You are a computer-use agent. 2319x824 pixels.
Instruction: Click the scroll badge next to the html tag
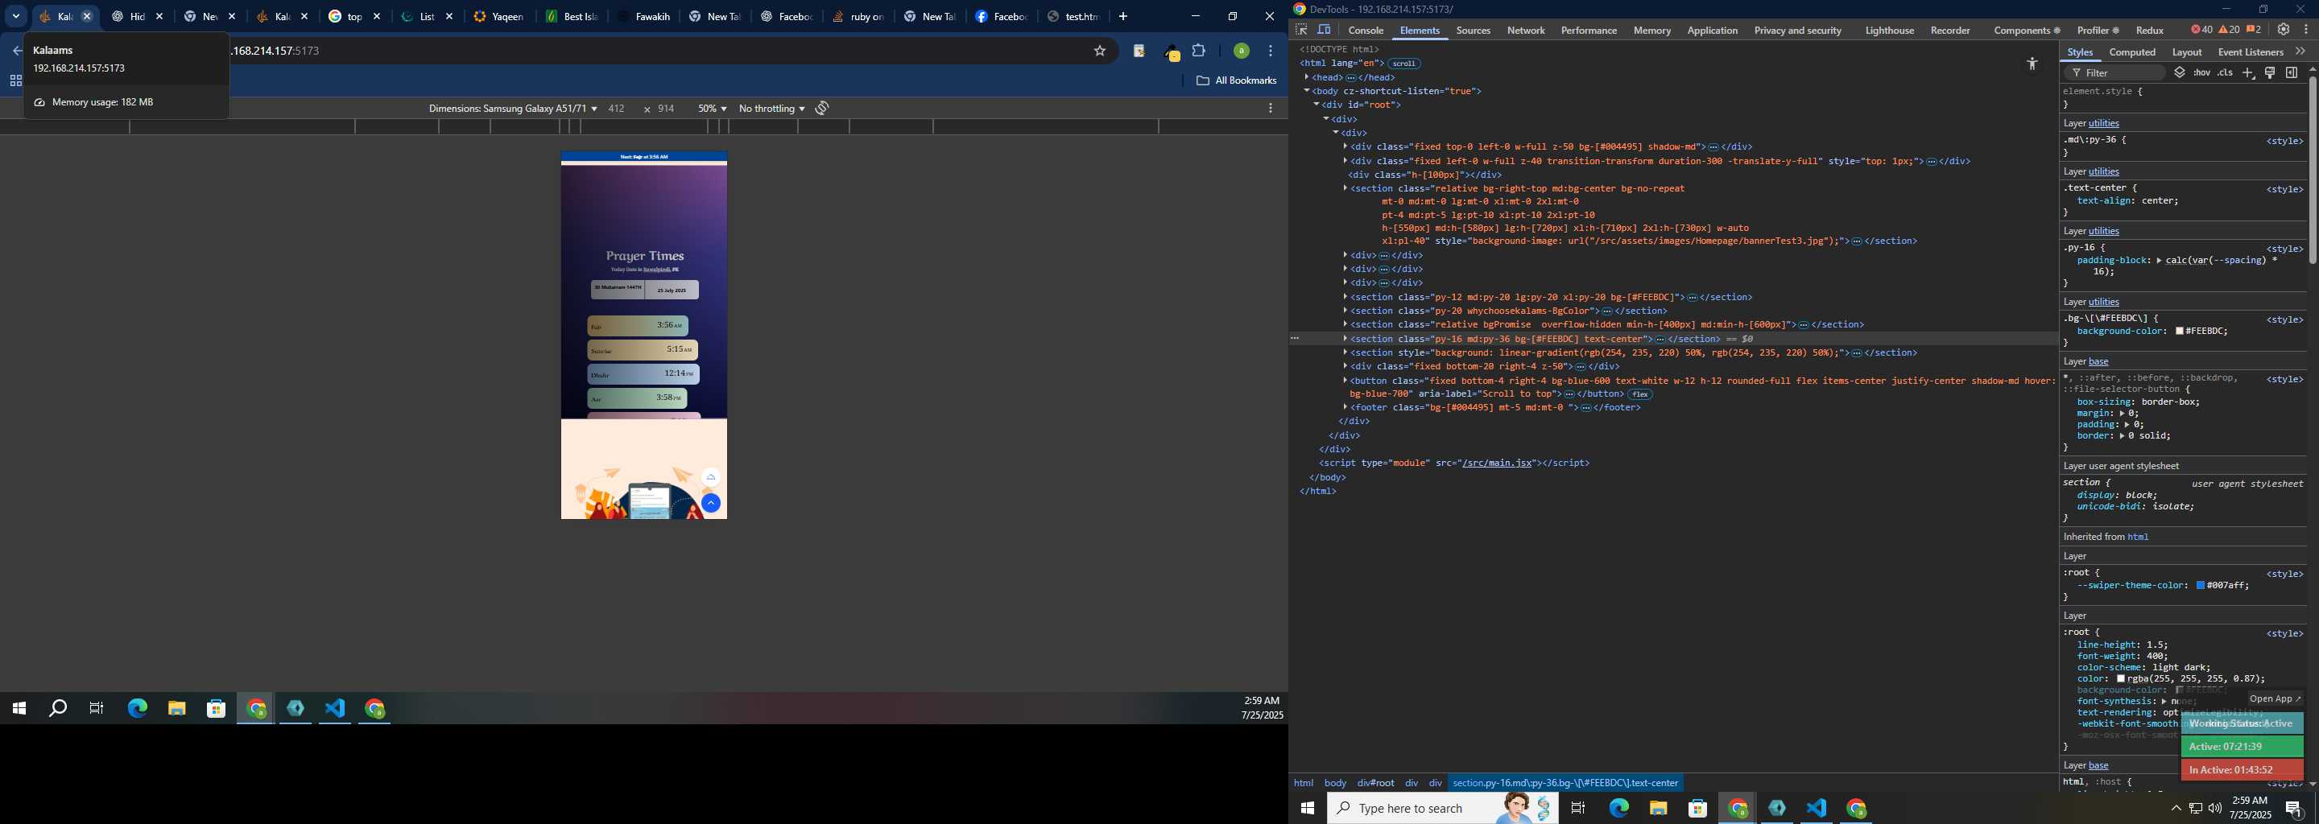1403,64
